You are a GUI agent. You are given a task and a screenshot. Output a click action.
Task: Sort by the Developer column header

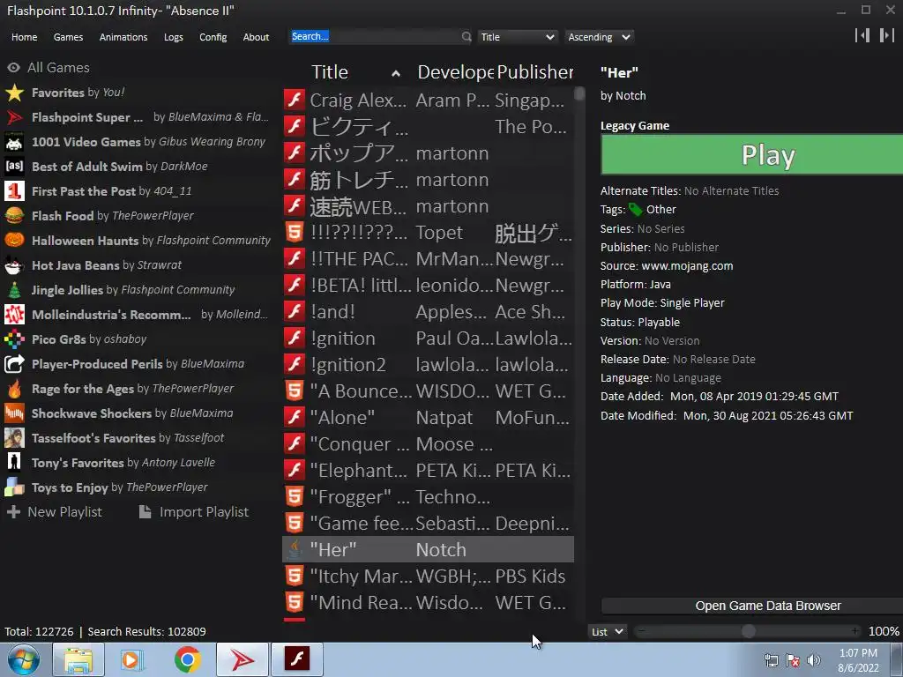[455, 72]
